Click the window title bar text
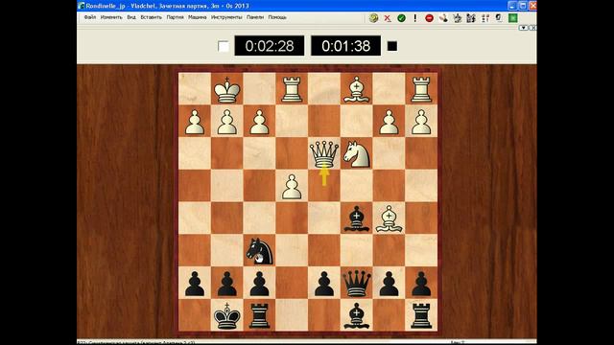Viewport: 614px width, 345px height. click(x=167, y=6)
